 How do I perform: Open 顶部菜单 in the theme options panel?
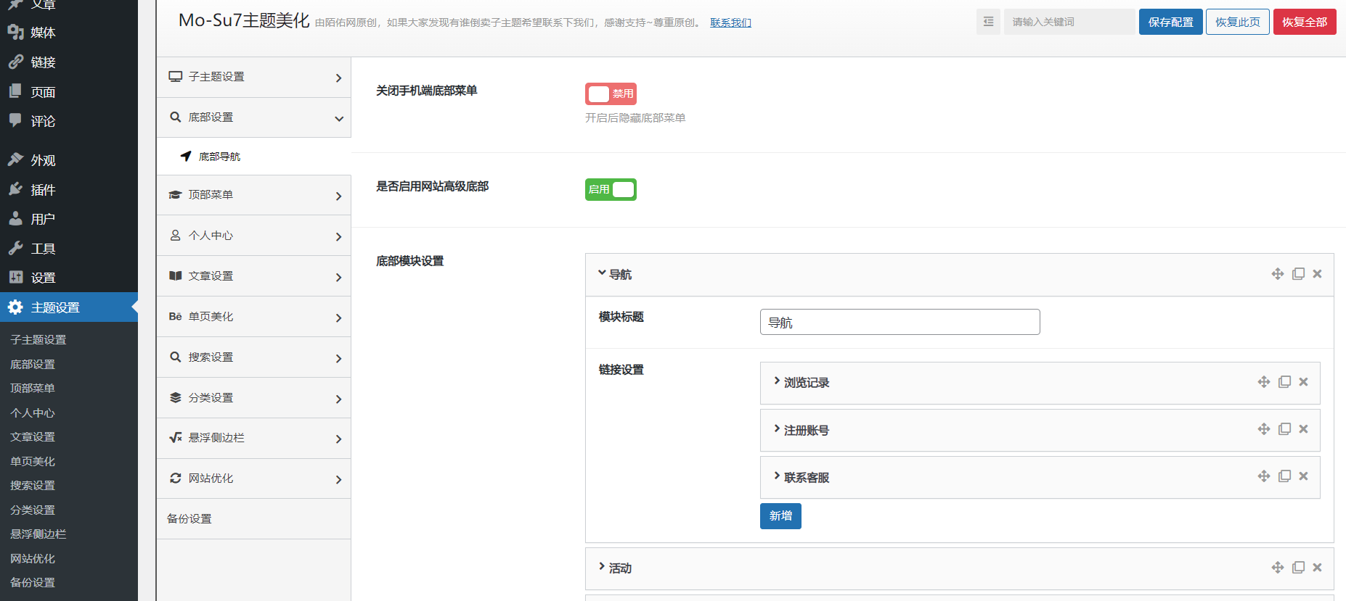(x=253, y=195)
